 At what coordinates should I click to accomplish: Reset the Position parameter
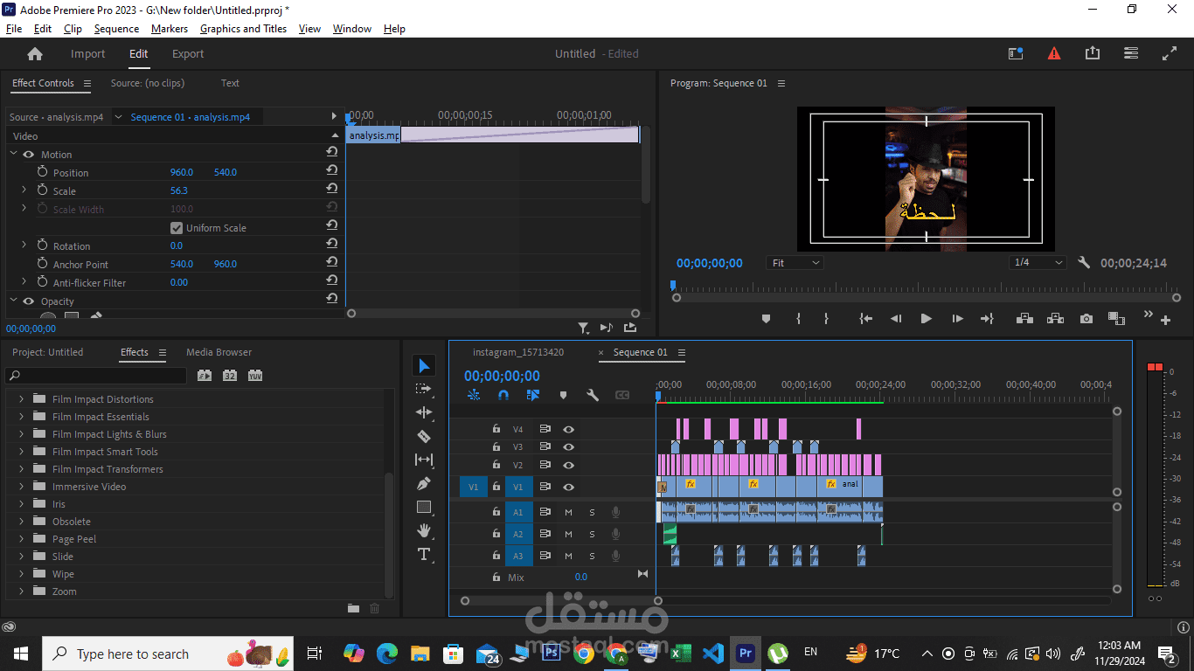click(x=332, y=172)
